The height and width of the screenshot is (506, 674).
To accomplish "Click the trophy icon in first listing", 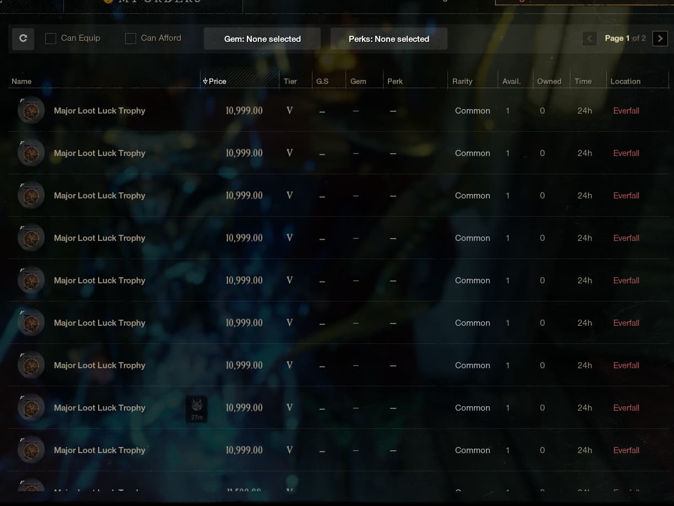I will click(x=31, y=111).
